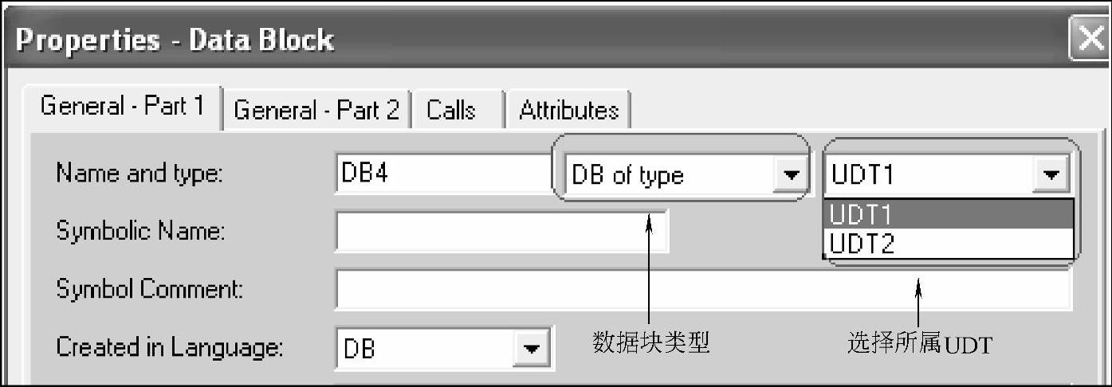Click the Created in Language label
Viewport: 1112px width, 387px height.
[x=169, y=347]
